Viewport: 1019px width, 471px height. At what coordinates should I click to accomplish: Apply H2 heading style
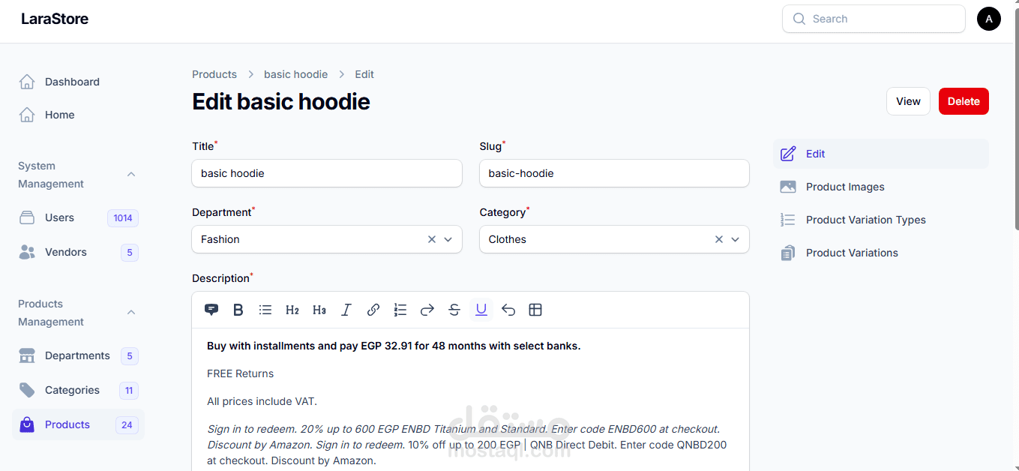292,310
